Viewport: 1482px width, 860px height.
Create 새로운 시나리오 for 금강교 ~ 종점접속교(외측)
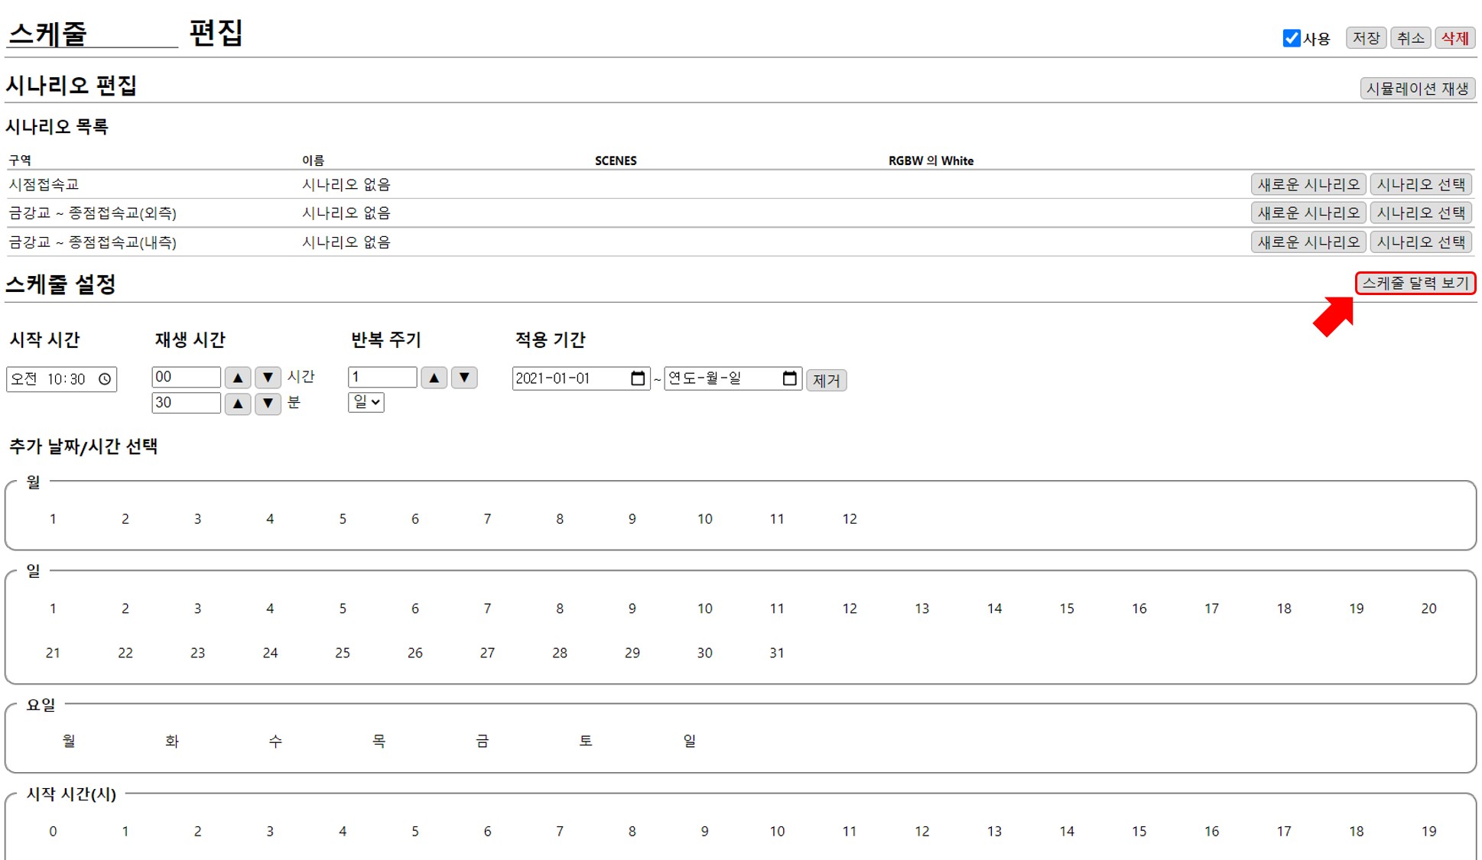(x=1308, y=213)
